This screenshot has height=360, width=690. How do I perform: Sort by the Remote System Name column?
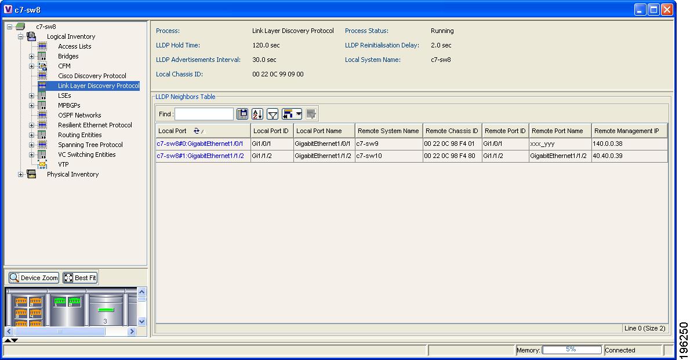(389, 131)
